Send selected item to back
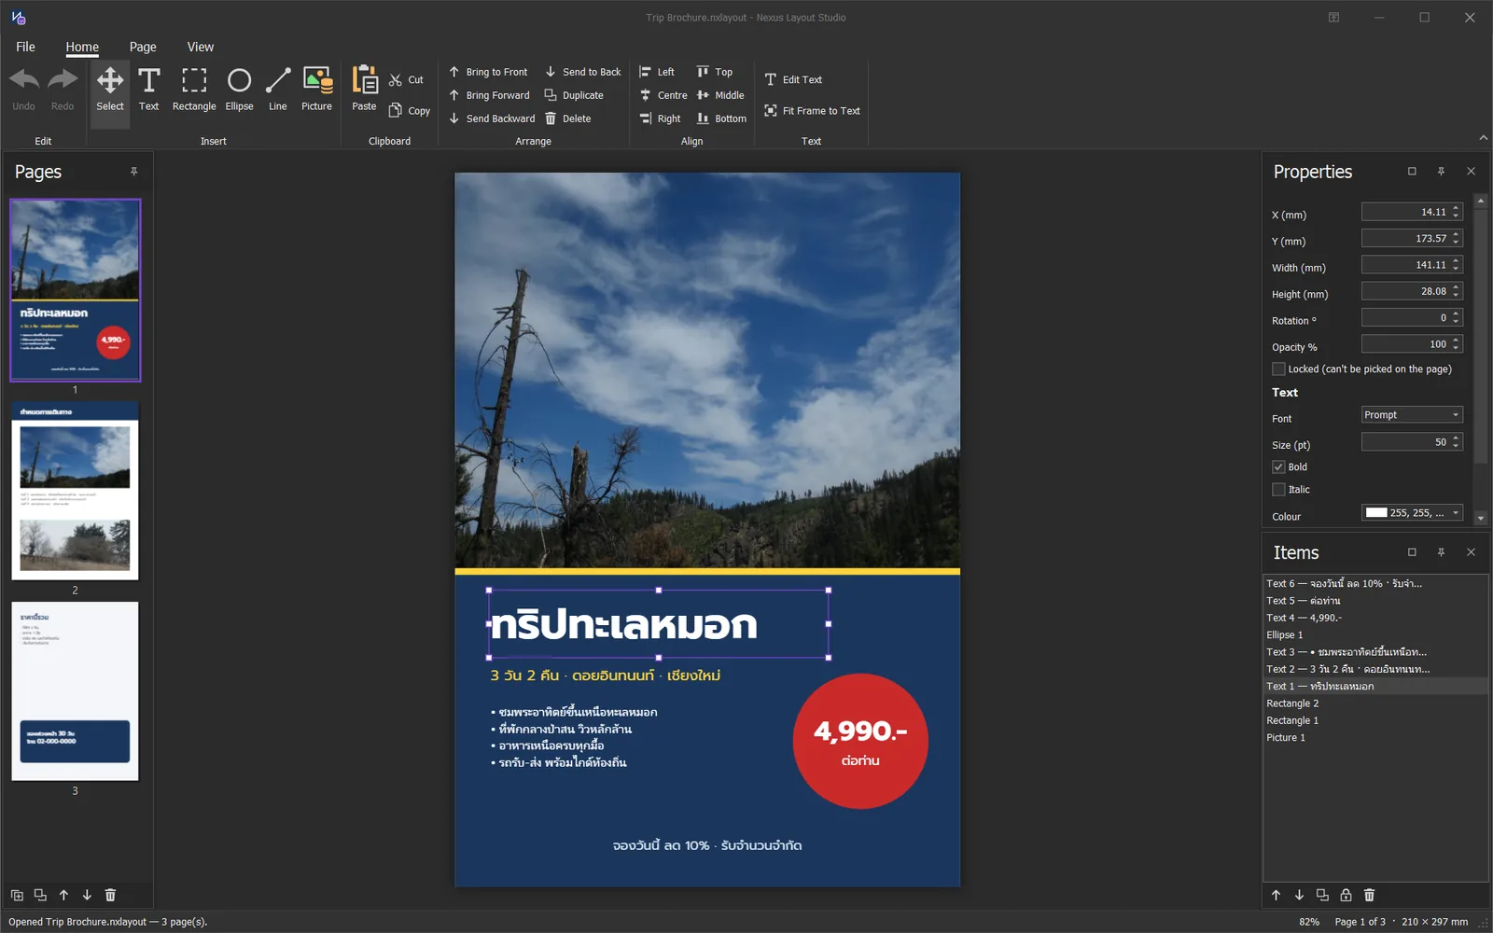The width and height of the screenshot is (1493, 933). [583, 72]
